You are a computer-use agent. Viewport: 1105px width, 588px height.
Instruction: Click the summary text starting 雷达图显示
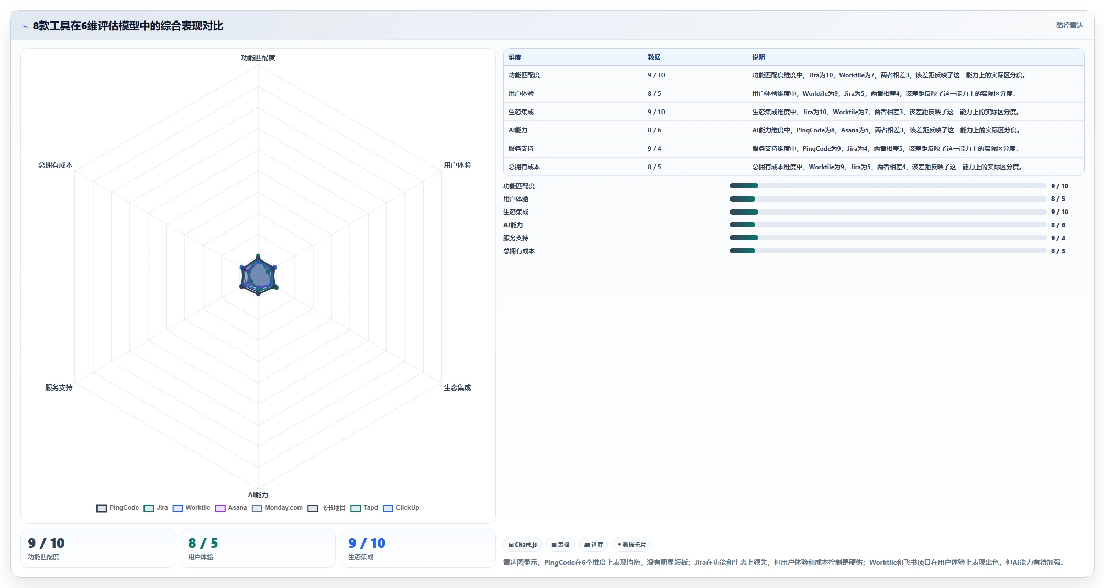784,563
